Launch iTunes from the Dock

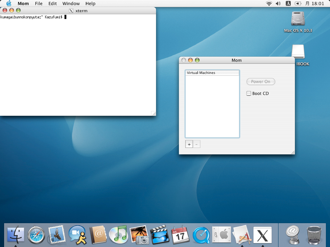point(119,234)
